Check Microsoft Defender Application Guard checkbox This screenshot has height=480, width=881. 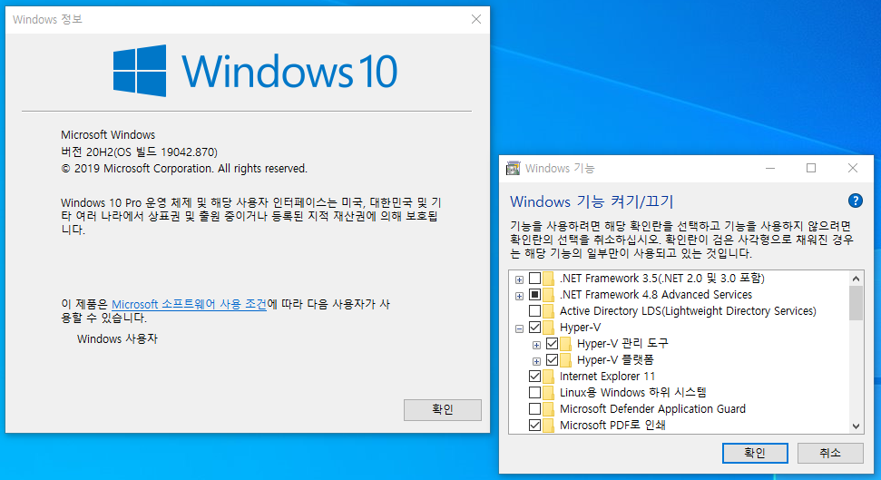tap(535, 408)
